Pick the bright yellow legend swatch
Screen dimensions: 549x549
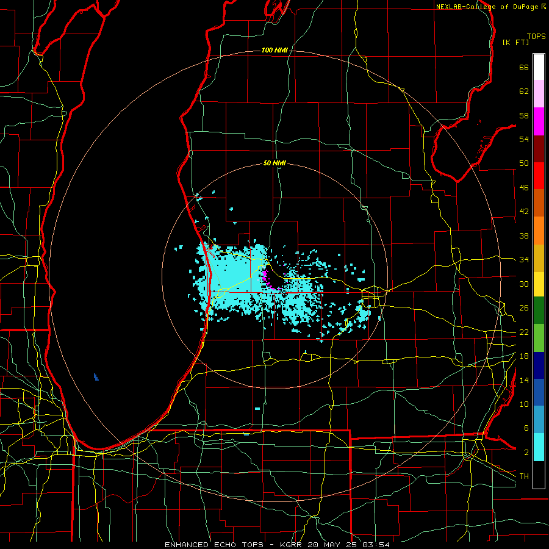[x=539, y=284]
